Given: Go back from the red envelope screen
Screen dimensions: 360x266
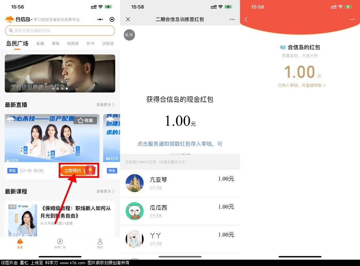Looking at the screenshot, I should 246,20.
